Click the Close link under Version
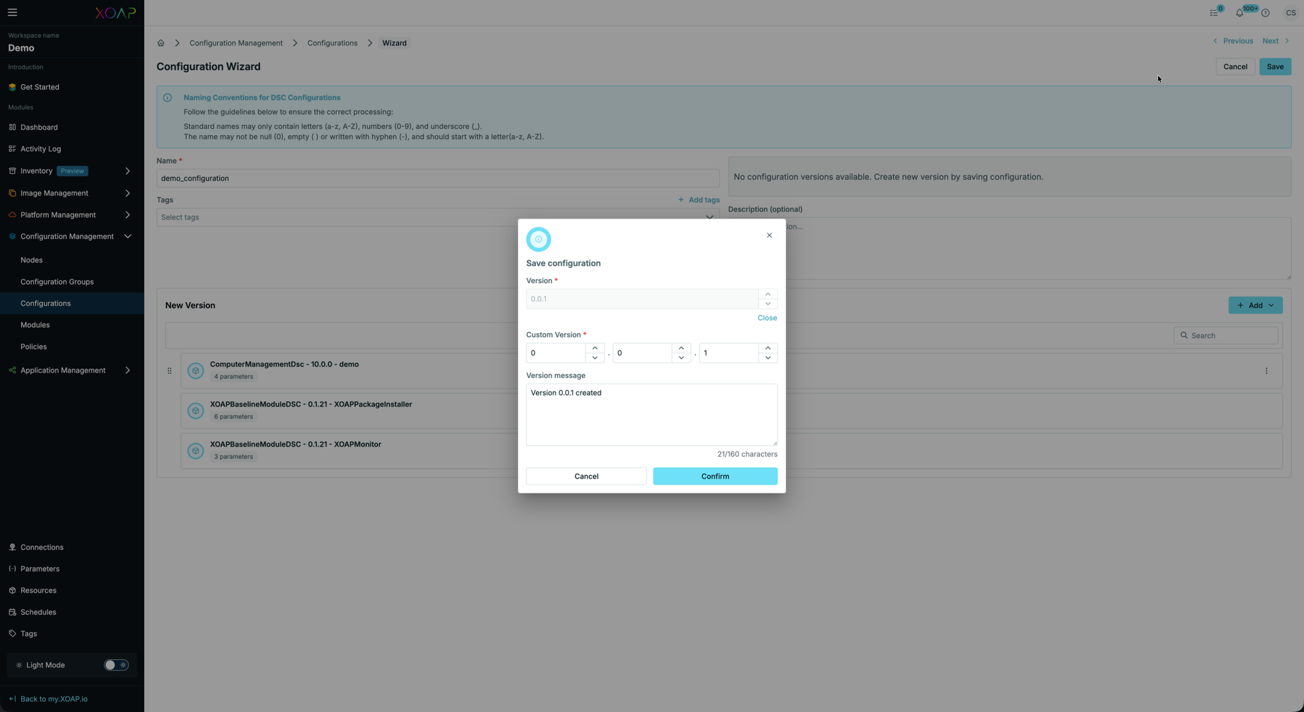Image resolution: width=1304 pixels, height=712 pixels. point(767,318)
